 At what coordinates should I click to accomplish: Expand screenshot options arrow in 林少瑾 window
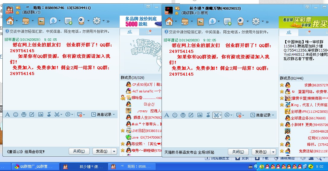coord(220,115)
